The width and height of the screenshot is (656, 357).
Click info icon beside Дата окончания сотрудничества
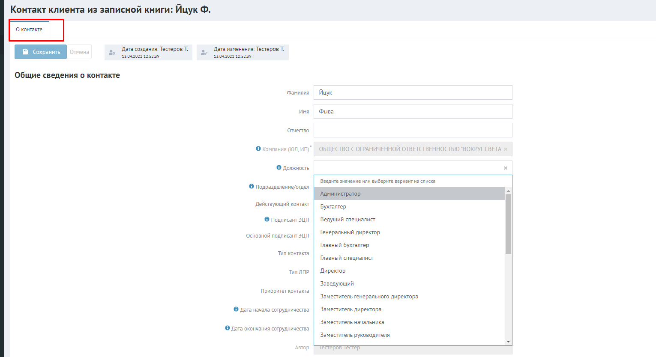point(228,328)
